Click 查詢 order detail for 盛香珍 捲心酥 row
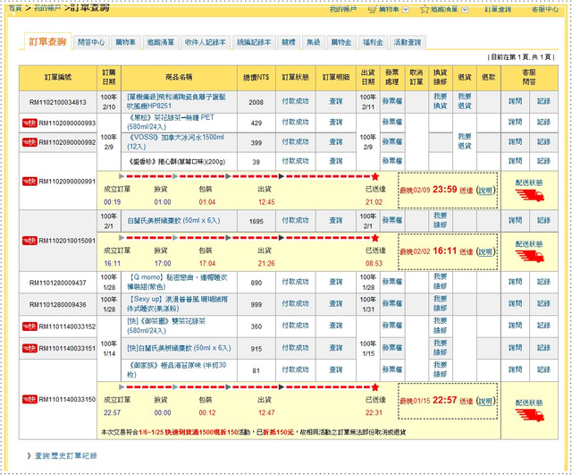 point(336,161)
